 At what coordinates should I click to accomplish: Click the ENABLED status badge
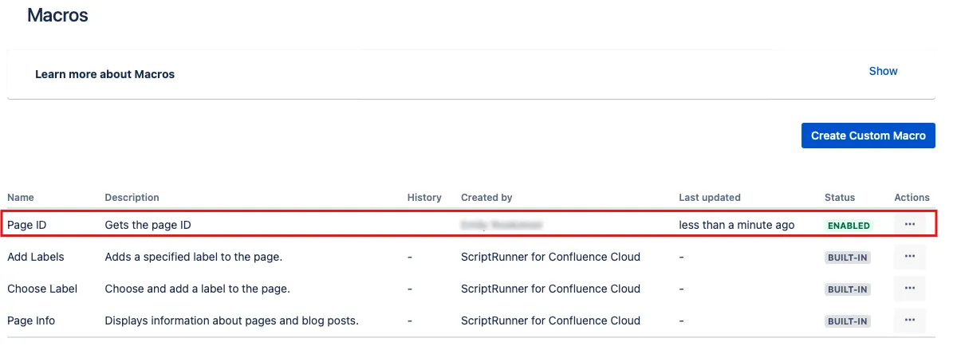[849, 226]
